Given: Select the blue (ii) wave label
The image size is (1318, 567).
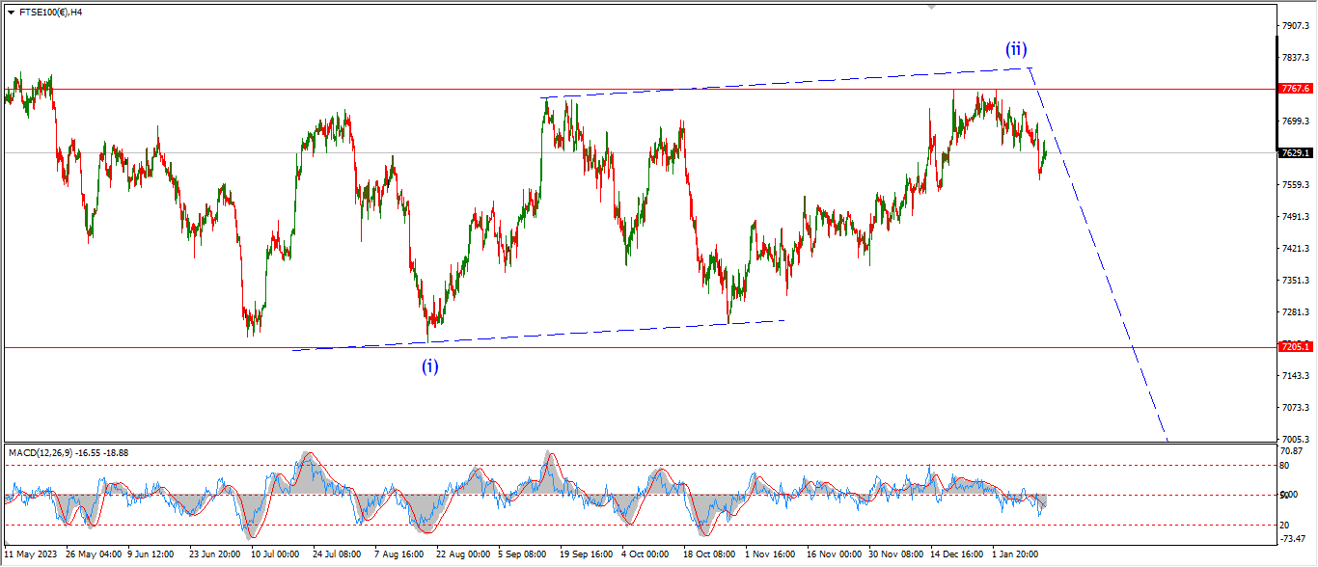Looking at the screenshot, I should (1015, 48).
